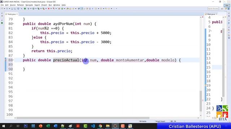Switch to the Main.java editor tab
Image resolution: width=231 pixels, height=129 pixels.
click(211, 14)
